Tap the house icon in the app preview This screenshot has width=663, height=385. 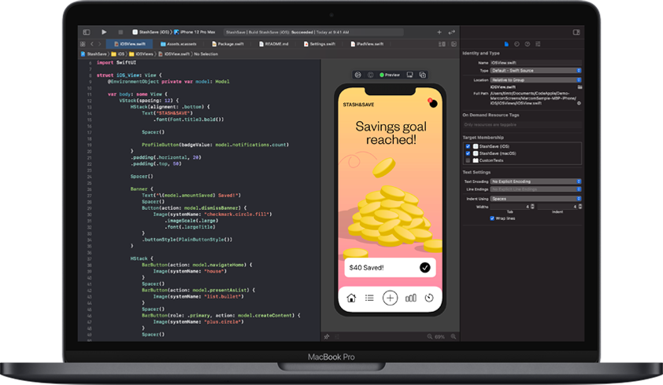point(350,298)
